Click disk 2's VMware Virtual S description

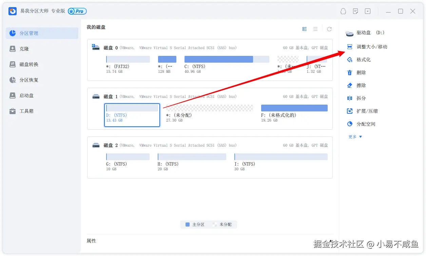[x=178, y=145]
